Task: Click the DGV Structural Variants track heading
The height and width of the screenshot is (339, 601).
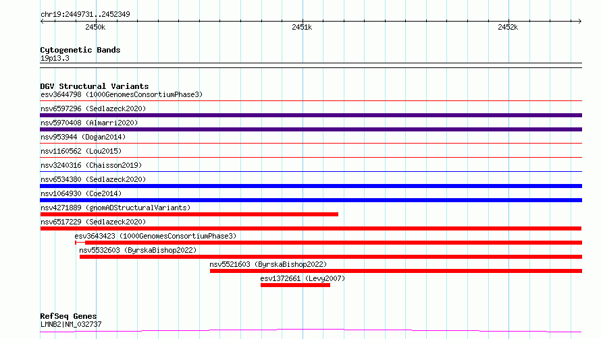Action: coord(95,86)
